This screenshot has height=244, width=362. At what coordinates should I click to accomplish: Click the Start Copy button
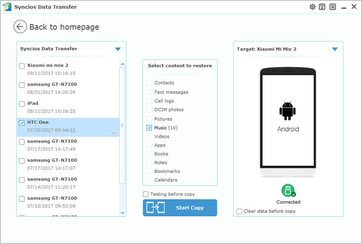click(x=180, y=208)
